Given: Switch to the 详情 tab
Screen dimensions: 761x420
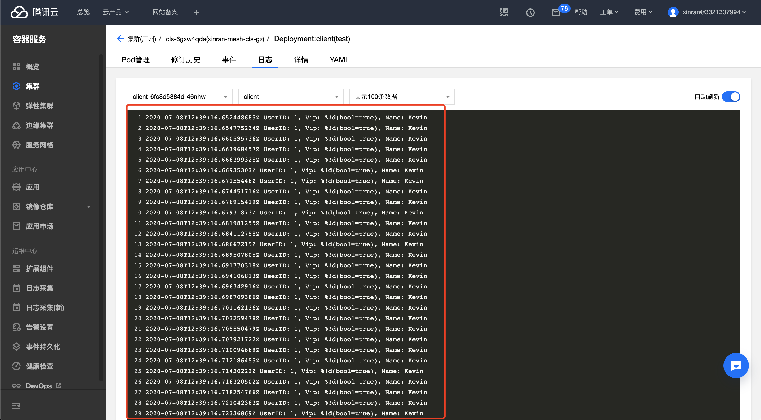Looking at the screenshot, I should pyautogui.click(x=301, y=60).
